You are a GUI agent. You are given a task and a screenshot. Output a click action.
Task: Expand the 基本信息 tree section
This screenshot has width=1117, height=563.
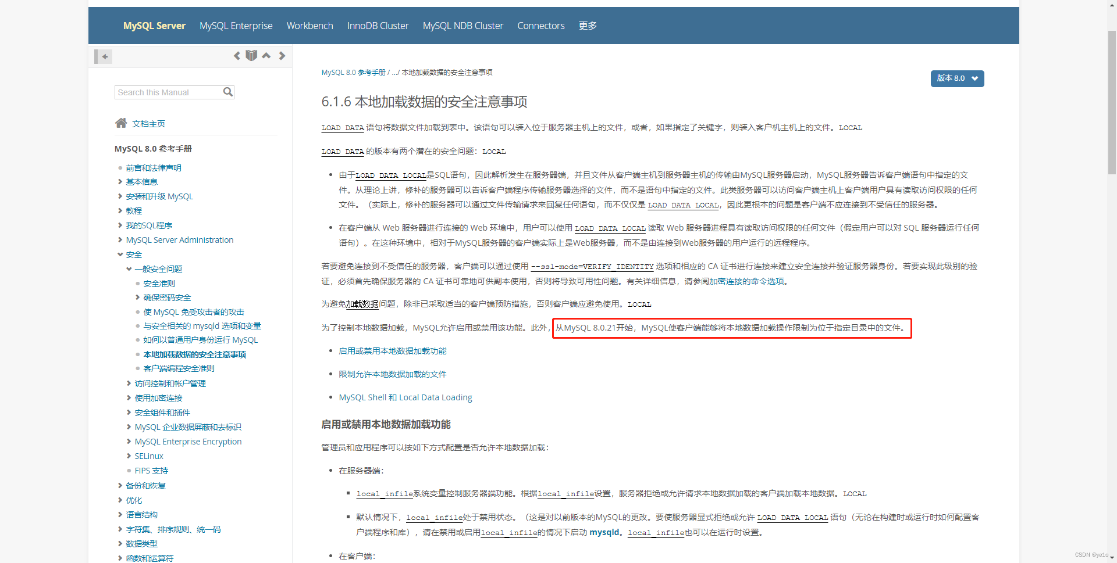(120, 181)
